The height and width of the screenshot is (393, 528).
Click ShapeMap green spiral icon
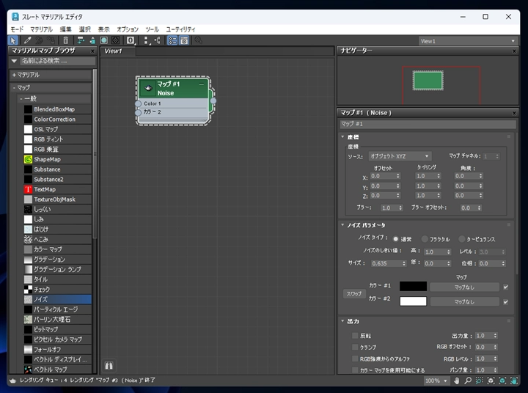[x=28, y=159]
